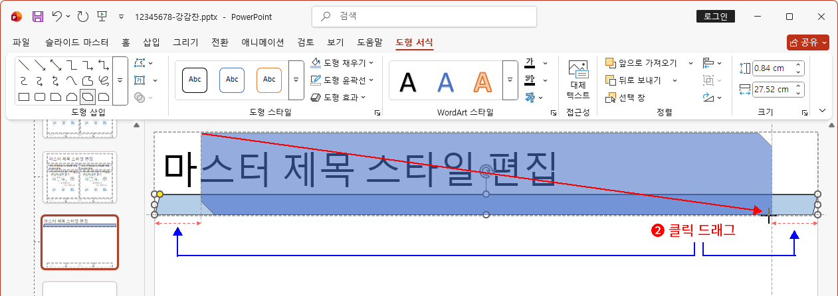The width and height of the screenshot is (838, 296).
Task: Click the text outline 가 icon
Action: [530, 80]
